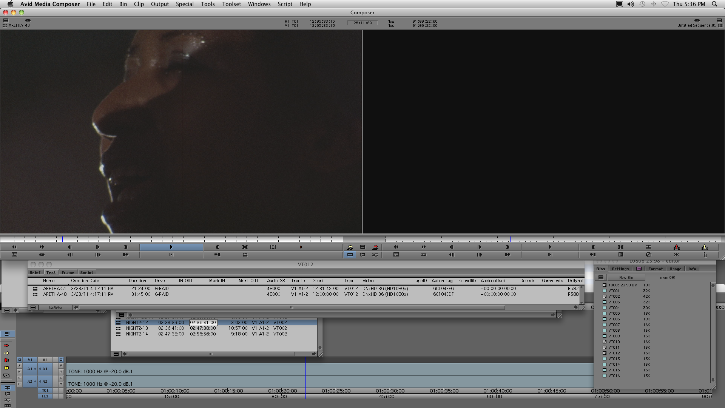Click the yellow Ripple Trim tool

(6, 368)
